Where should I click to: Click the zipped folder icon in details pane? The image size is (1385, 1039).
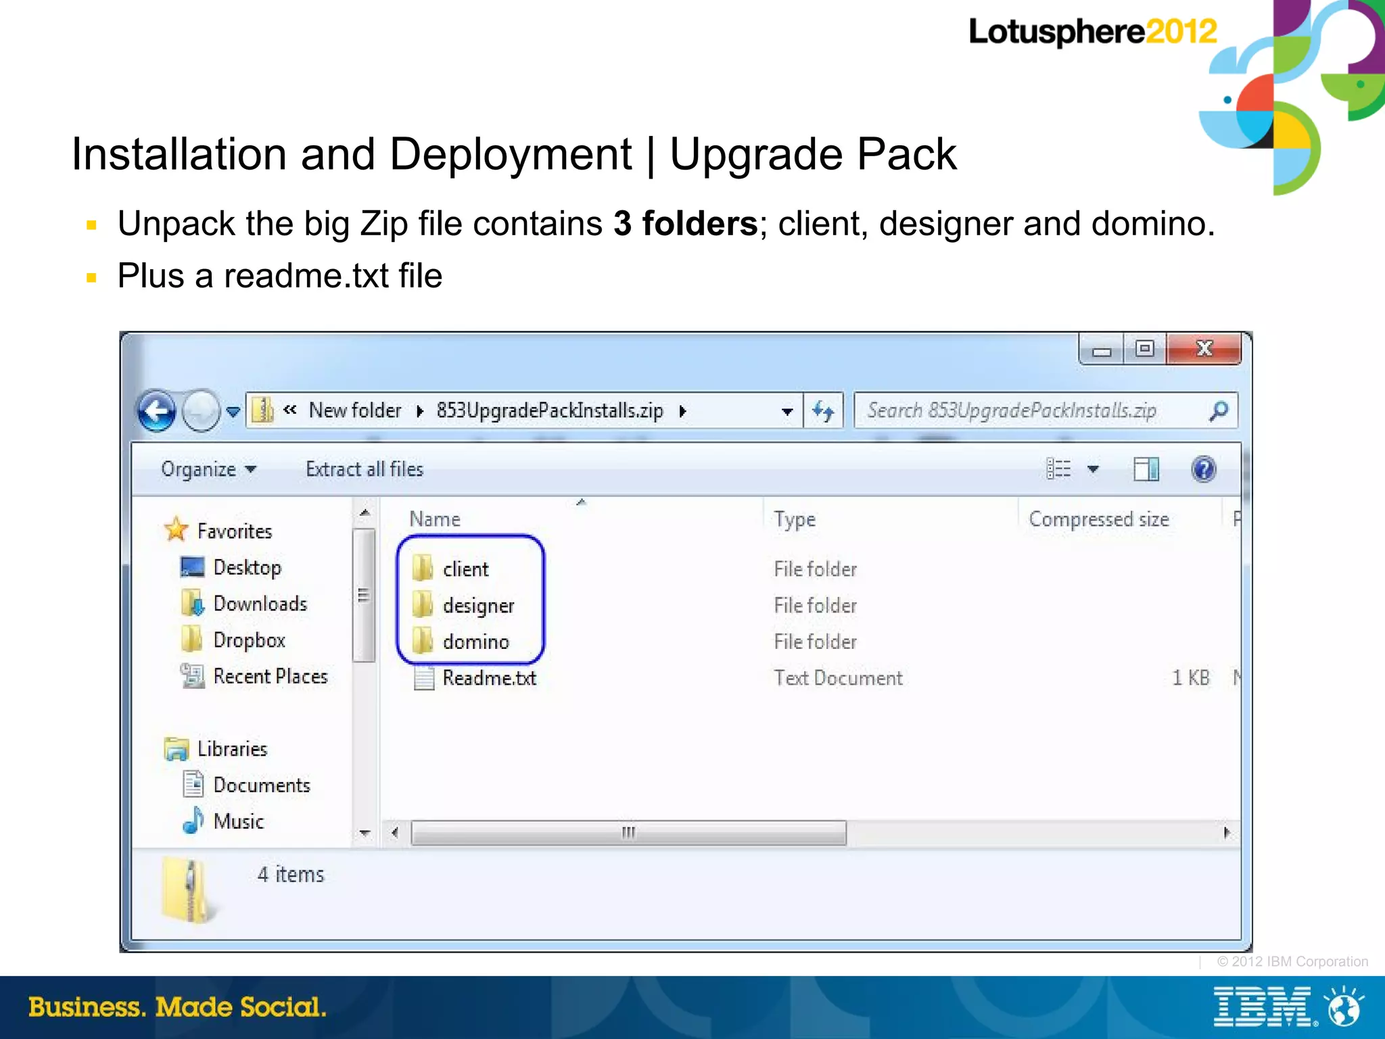189,891
